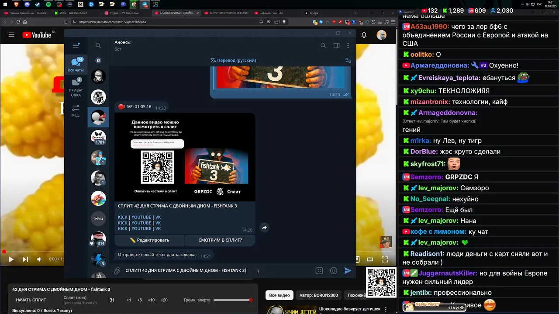559x314 pixels.
Task: Open first VK link in message
Action: click(158, 217)
